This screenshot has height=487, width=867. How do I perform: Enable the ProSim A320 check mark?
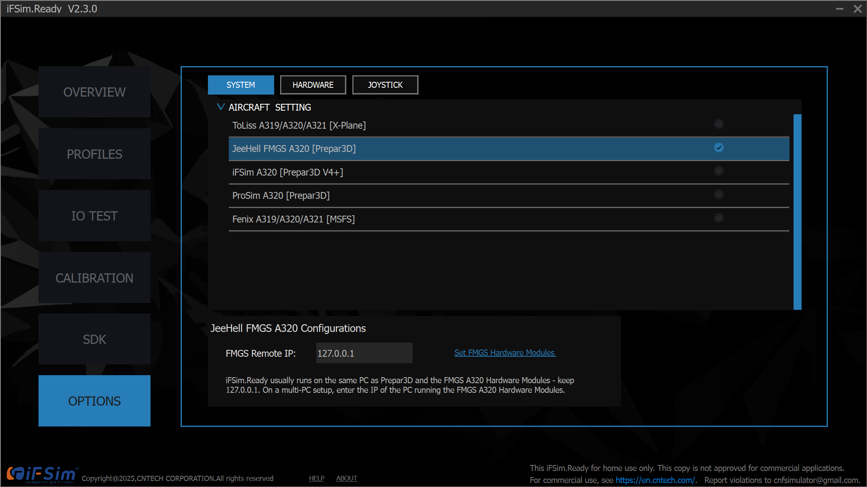tap(719, 194)
